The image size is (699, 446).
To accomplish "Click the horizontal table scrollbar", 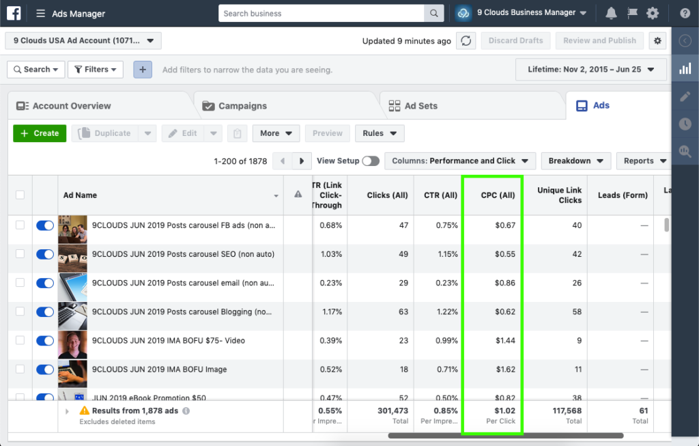I will pos(506,436).
